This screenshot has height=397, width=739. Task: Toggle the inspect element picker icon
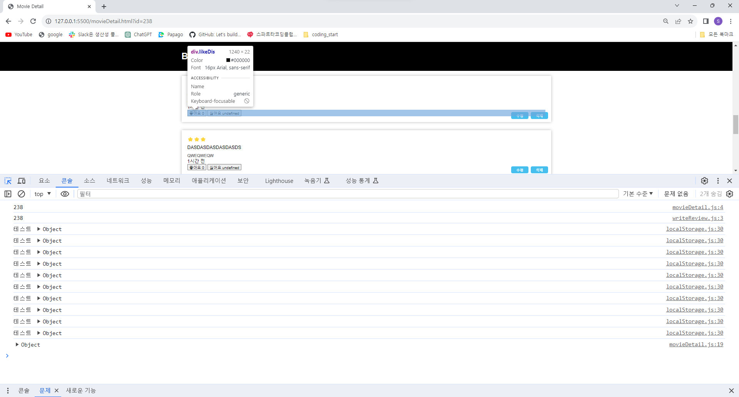[x=8, y=181]
